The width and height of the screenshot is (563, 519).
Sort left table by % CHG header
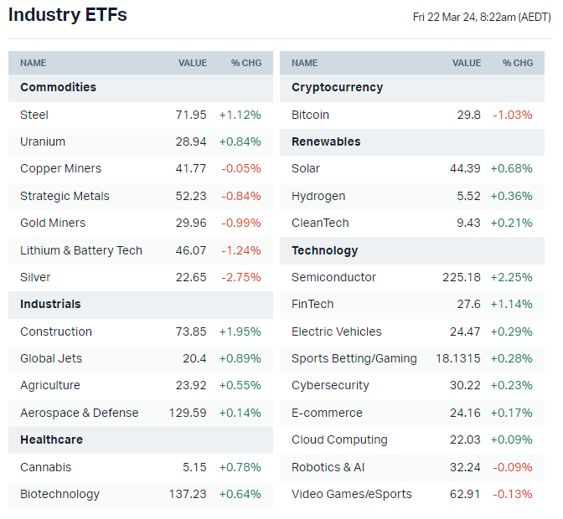click(x=246, y=63)
